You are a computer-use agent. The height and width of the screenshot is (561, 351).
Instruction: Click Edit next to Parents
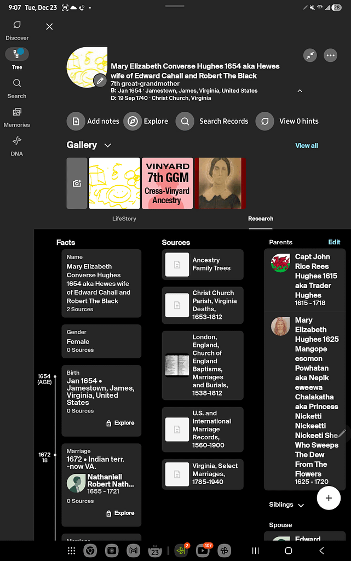(x=334, y=242)
